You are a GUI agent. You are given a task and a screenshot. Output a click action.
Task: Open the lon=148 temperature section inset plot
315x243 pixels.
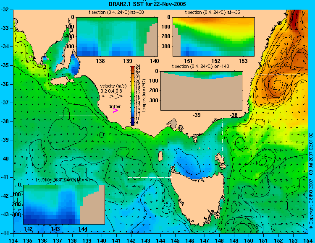click(201, 91)
